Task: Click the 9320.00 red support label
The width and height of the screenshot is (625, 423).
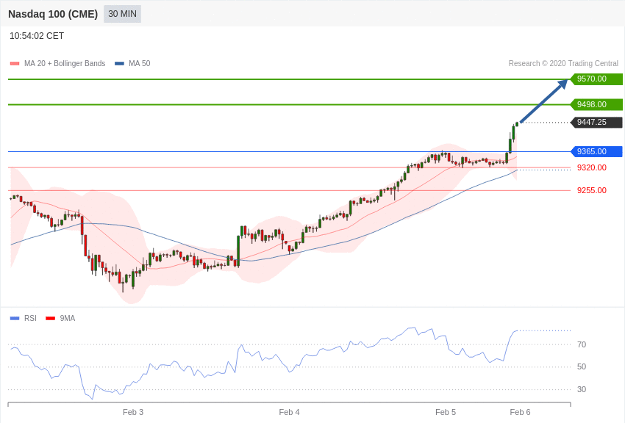Action: pos(591,167)
